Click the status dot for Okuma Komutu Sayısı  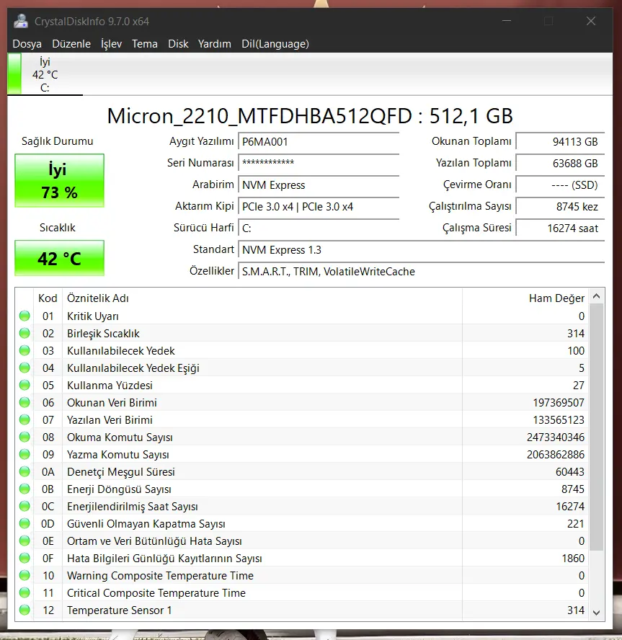(x=25, y=437)
